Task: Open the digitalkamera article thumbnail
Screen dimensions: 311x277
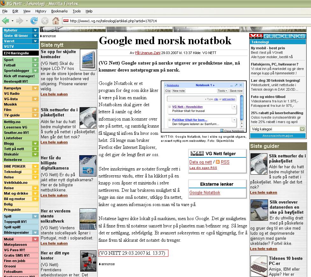Action: click(x=88, y=166)
